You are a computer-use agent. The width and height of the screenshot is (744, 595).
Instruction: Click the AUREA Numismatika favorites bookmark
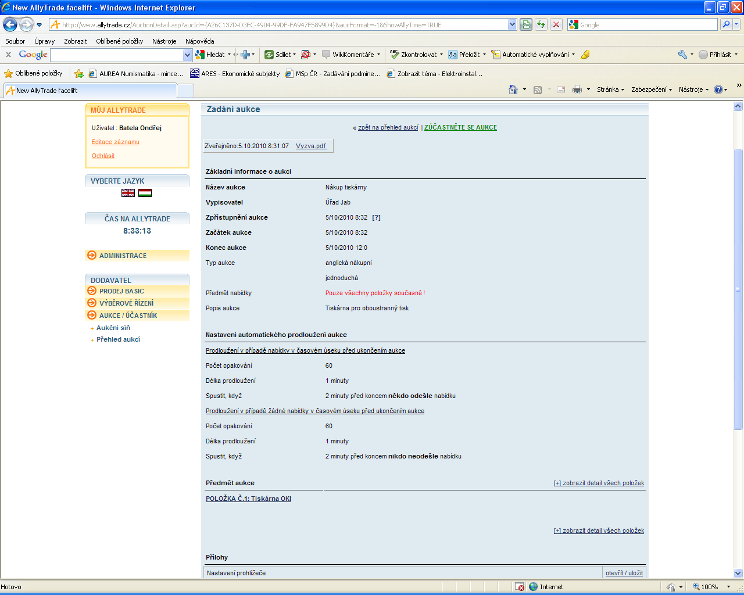coord(136,74)
